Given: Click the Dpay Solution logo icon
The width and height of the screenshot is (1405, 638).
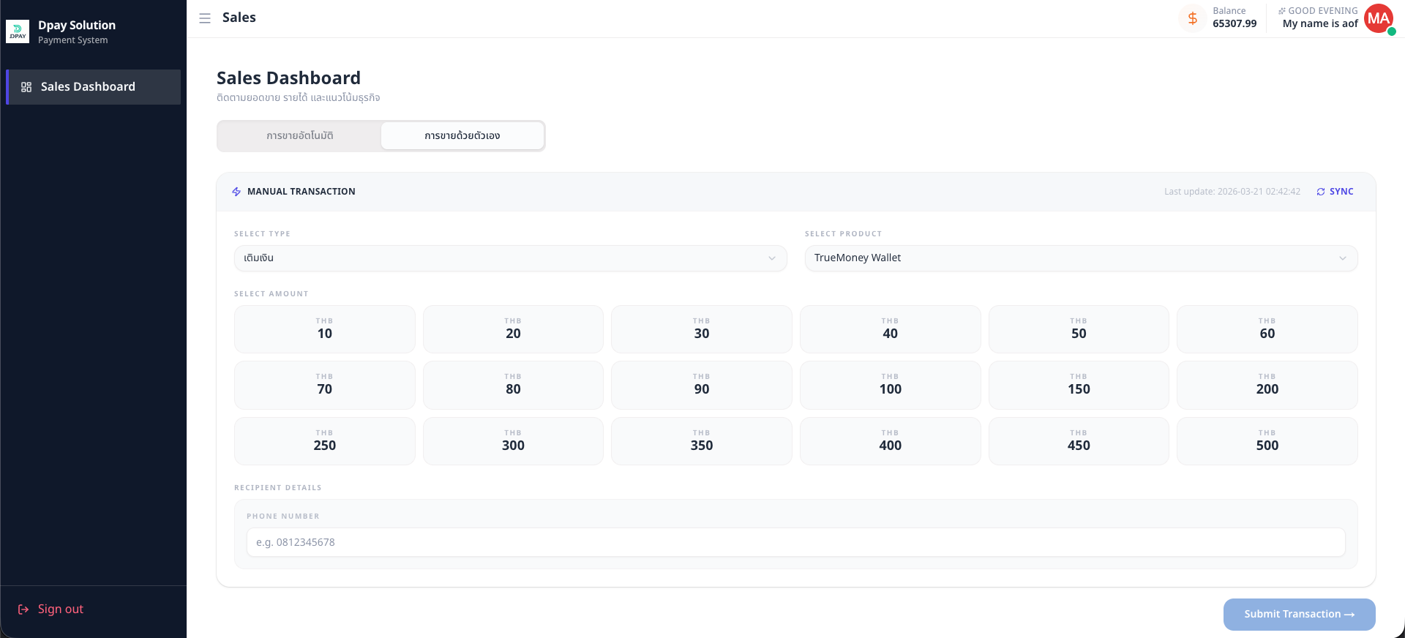Looking at the screenshot, I should coord(18,31).
